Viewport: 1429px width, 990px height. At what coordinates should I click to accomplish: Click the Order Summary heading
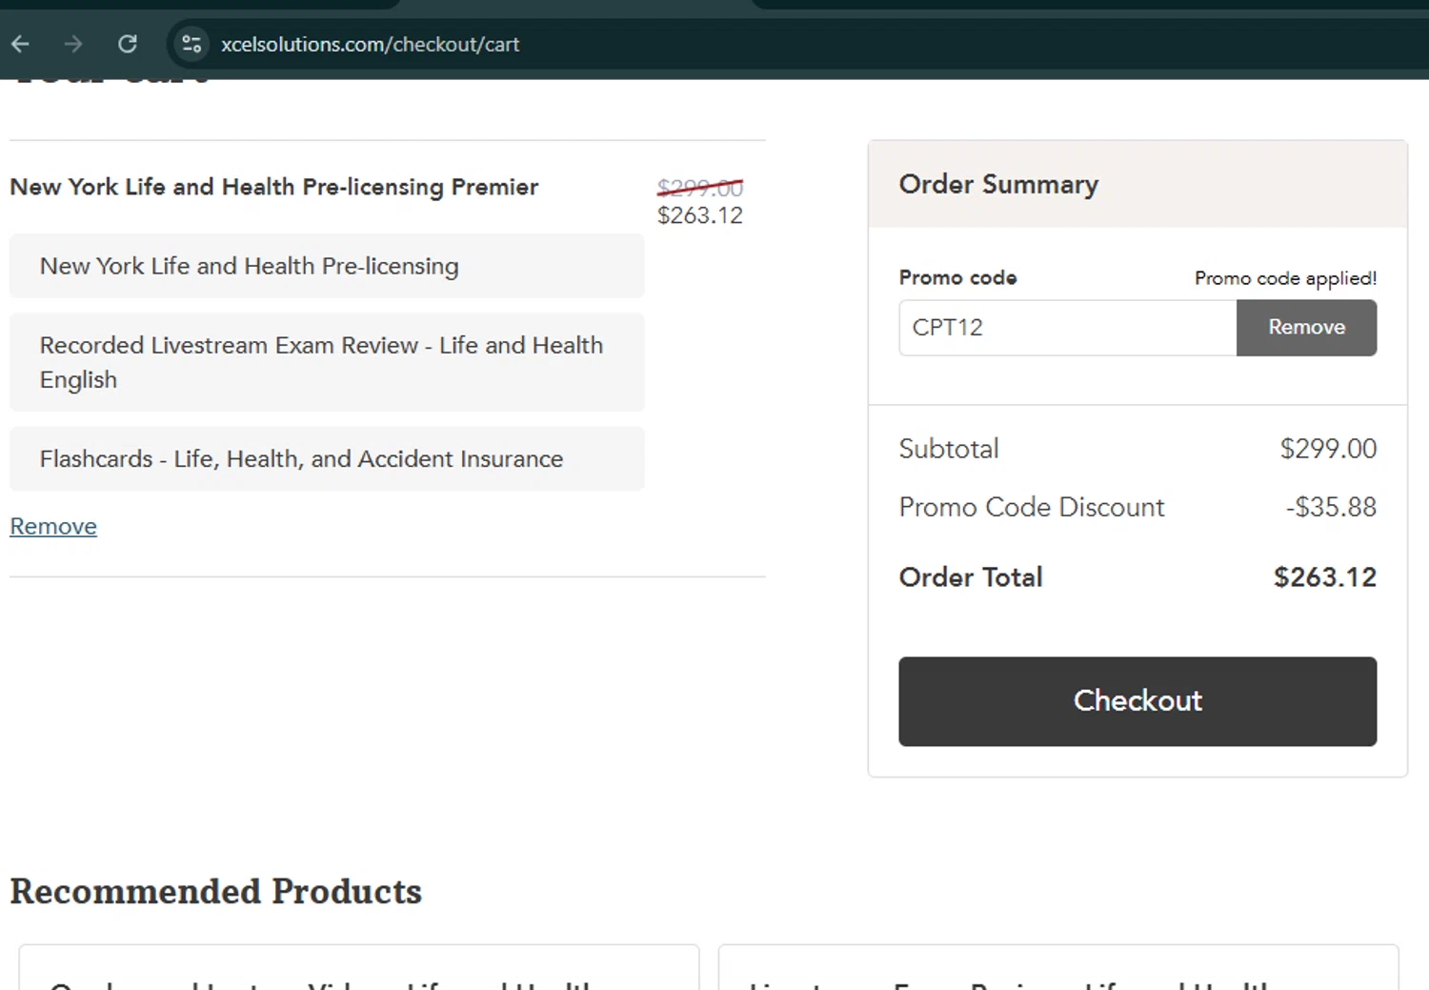click(x=998, y=184)
